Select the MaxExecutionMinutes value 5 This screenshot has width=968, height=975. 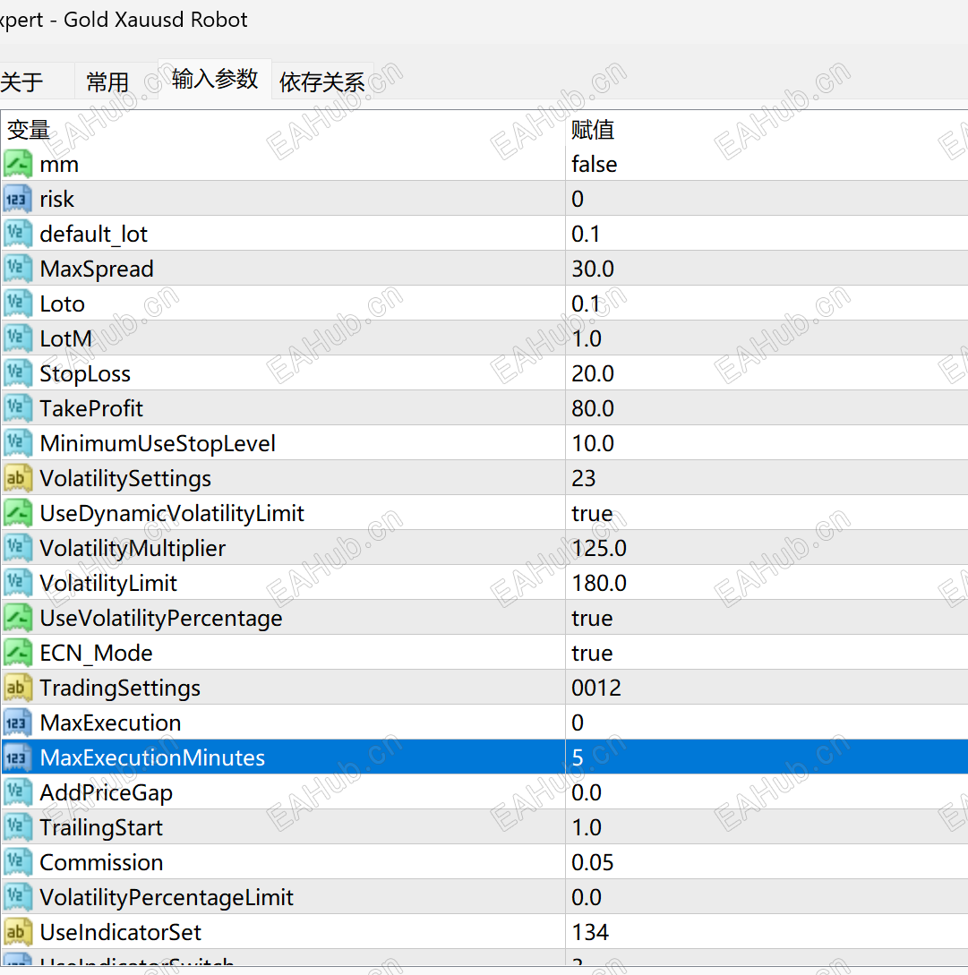(578, 757)
